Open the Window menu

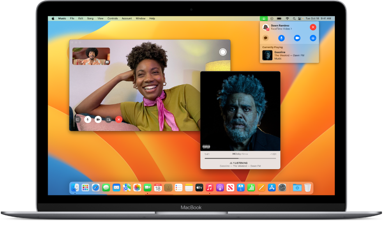pos(141,18)
